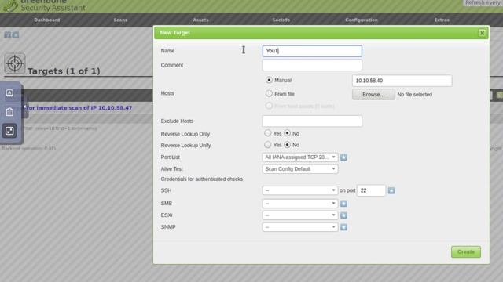This screenshot has height=282, width=503.
Task: Click the Comment input field
Action: click(x=312, y=65)
